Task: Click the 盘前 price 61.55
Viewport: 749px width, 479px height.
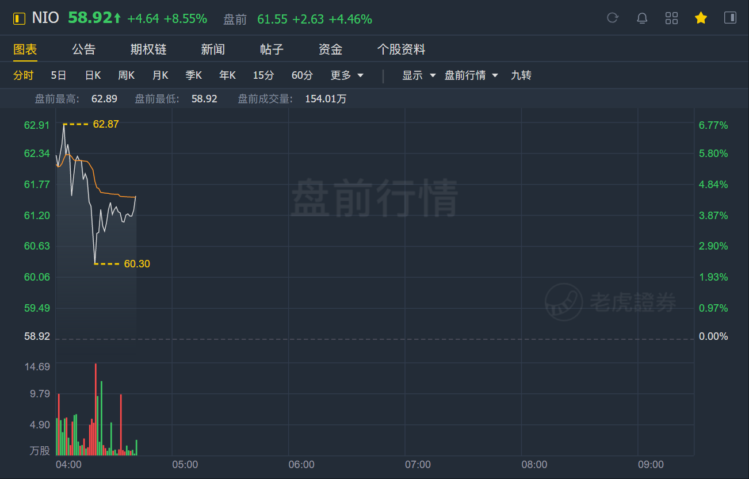Action: tap(272, 20)
